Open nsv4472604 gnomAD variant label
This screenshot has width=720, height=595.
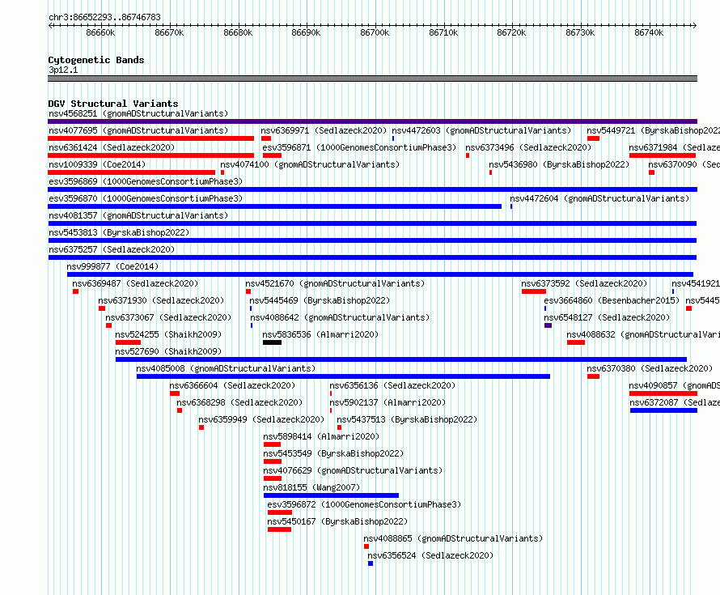tap(599, 198)
